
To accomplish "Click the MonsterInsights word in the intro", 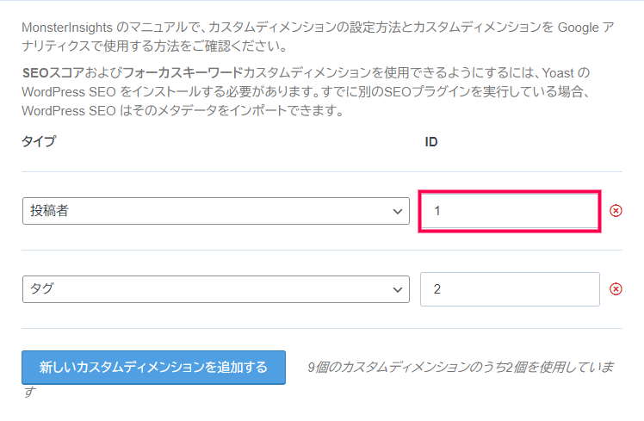I will coord(67,28).
